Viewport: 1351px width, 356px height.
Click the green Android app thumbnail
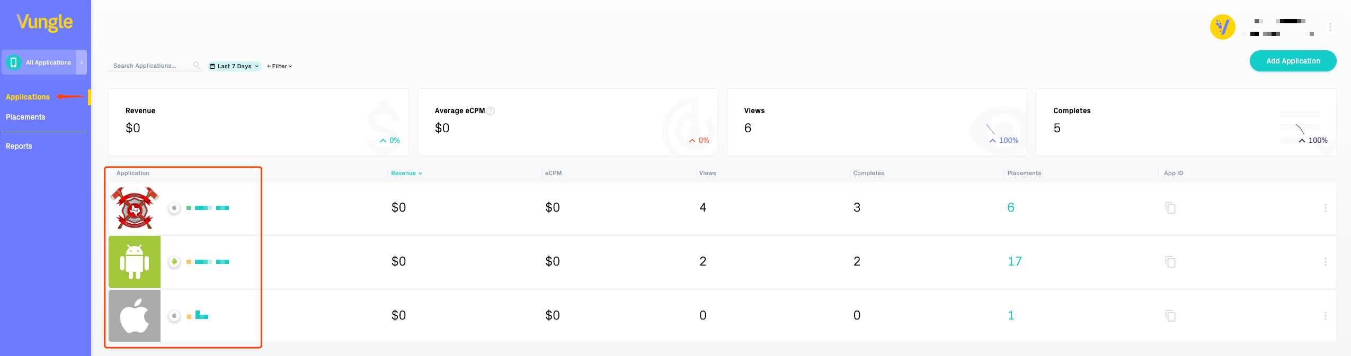pyautogui.click(x=135, y=262)
